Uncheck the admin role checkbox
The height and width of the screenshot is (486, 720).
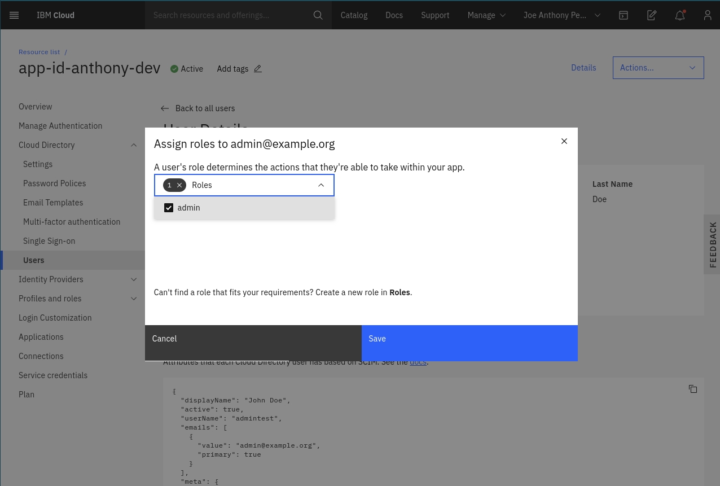(x=169, y=208)
